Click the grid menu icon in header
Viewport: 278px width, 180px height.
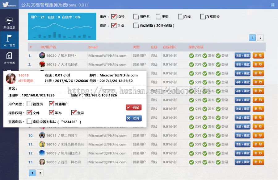(273, 5)
